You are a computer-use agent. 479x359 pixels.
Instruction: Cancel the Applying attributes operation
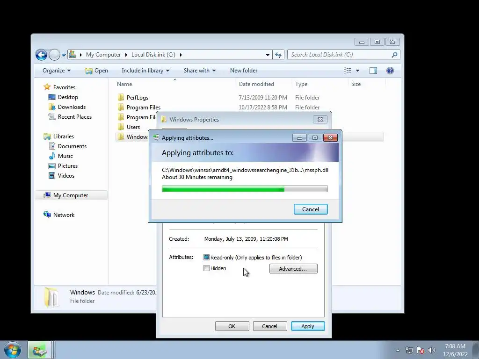[x=311, y=209]
